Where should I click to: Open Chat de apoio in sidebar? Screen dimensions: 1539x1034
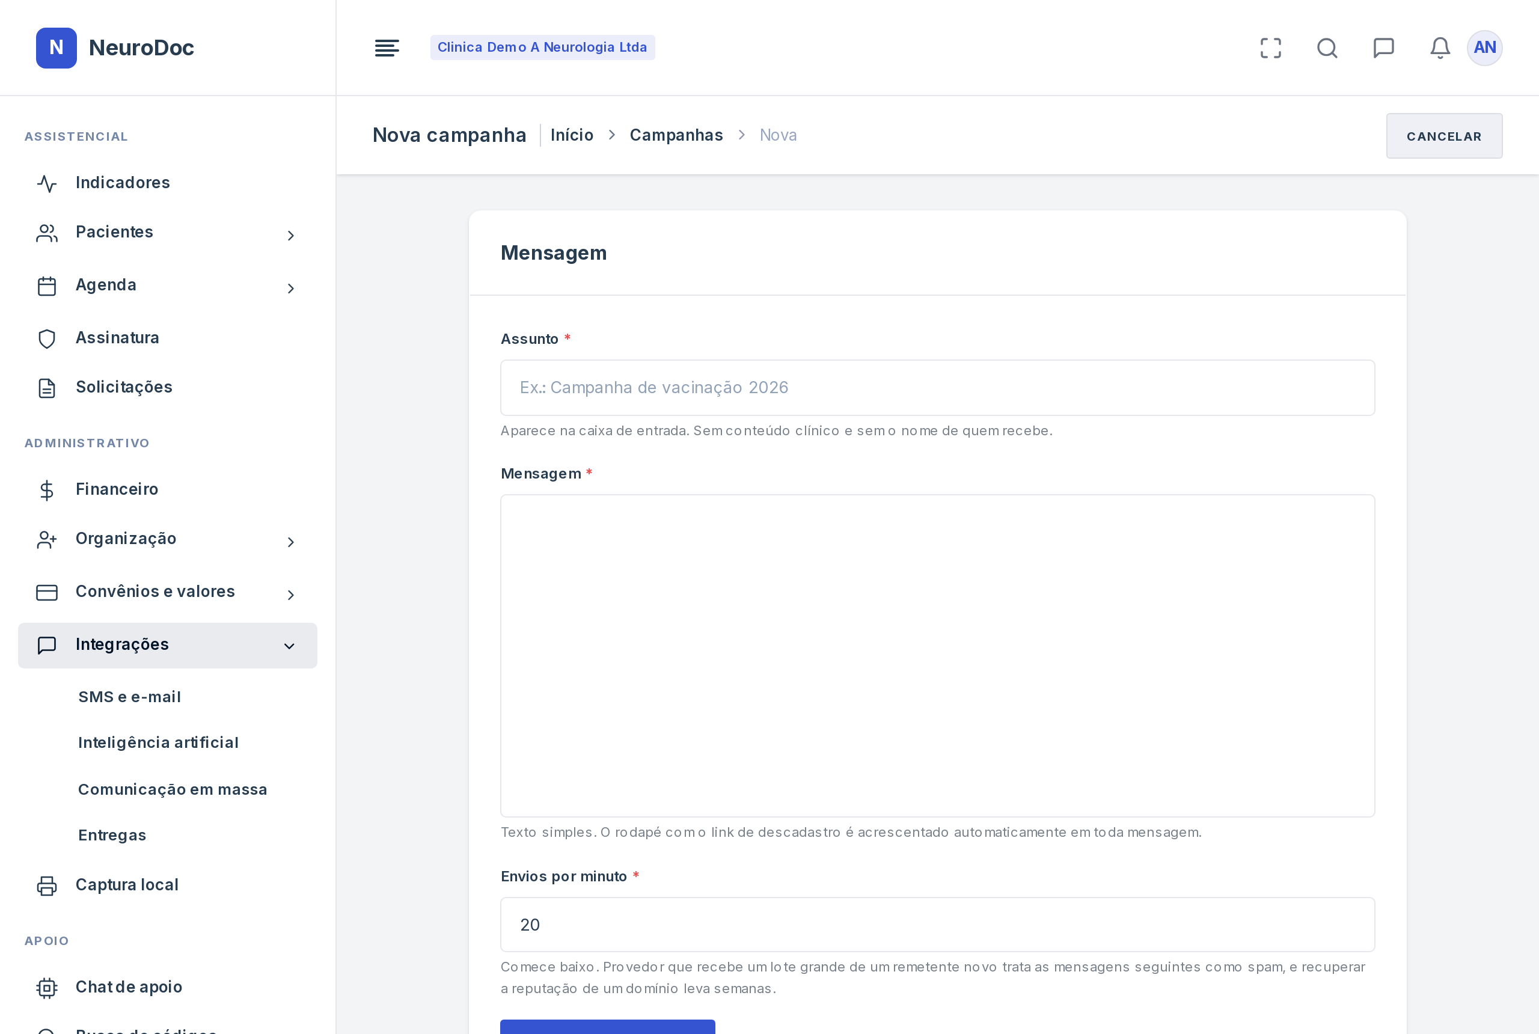[168, 988]
